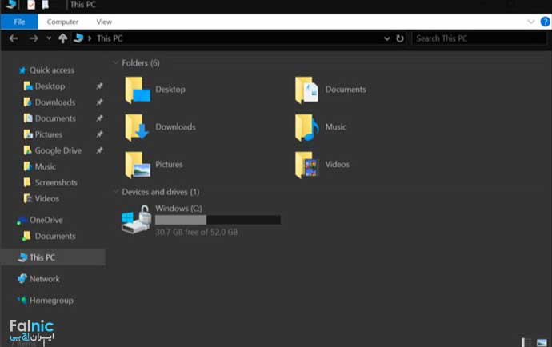Open the Desktop folder icon
The image size is (552, 347).
pos(138,90)
